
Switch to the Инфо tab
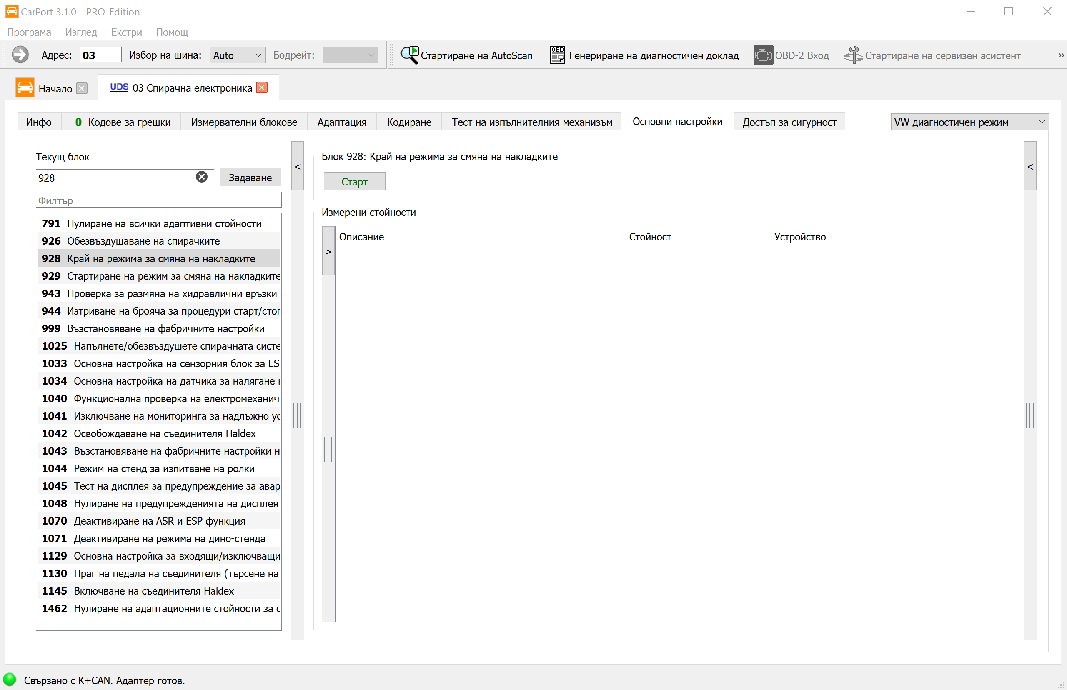click(x=38, y=122)
